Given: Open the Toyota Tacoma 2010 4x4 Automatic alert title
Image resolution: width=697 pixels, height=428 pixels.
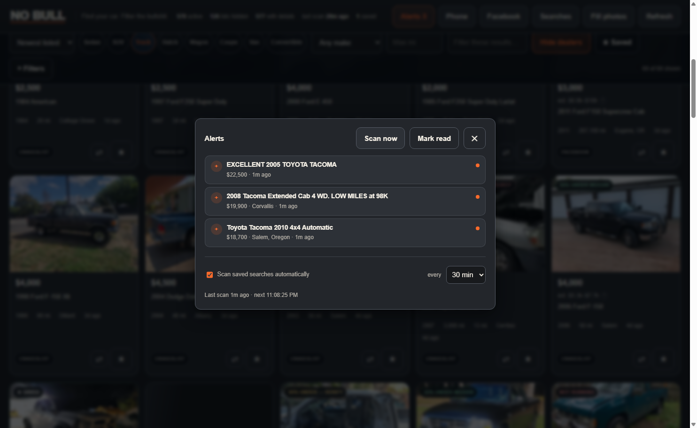Looking at the screenshot, I should pos(280,227).
